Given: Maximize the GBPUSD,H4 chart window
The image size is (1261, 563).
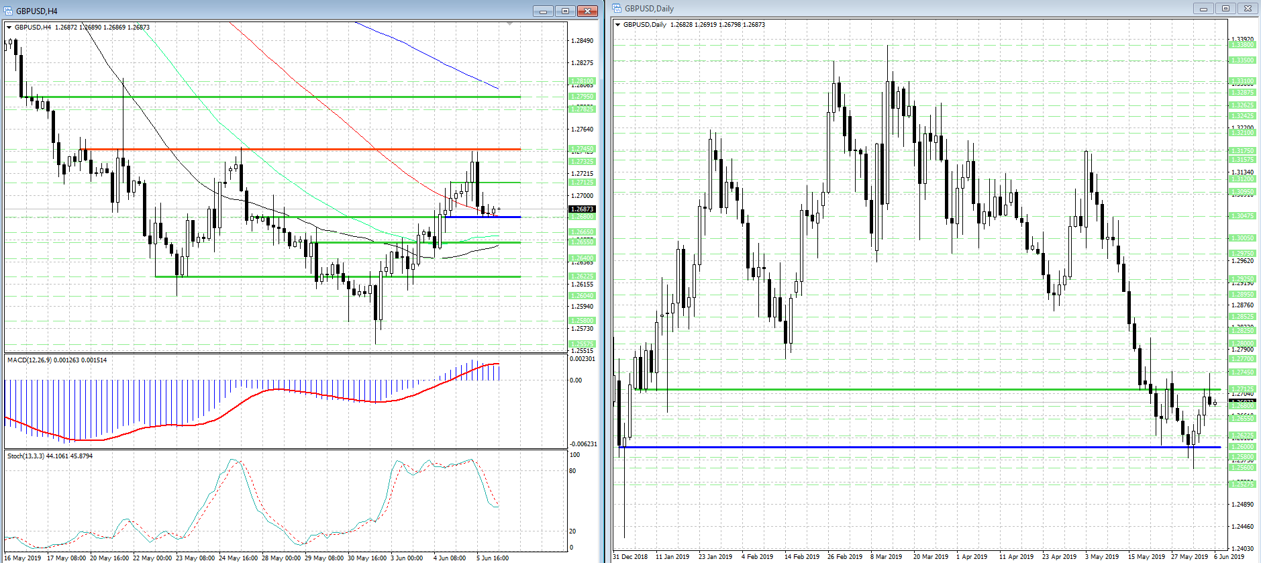Looking at the screenshot, I should click(565, 11).
